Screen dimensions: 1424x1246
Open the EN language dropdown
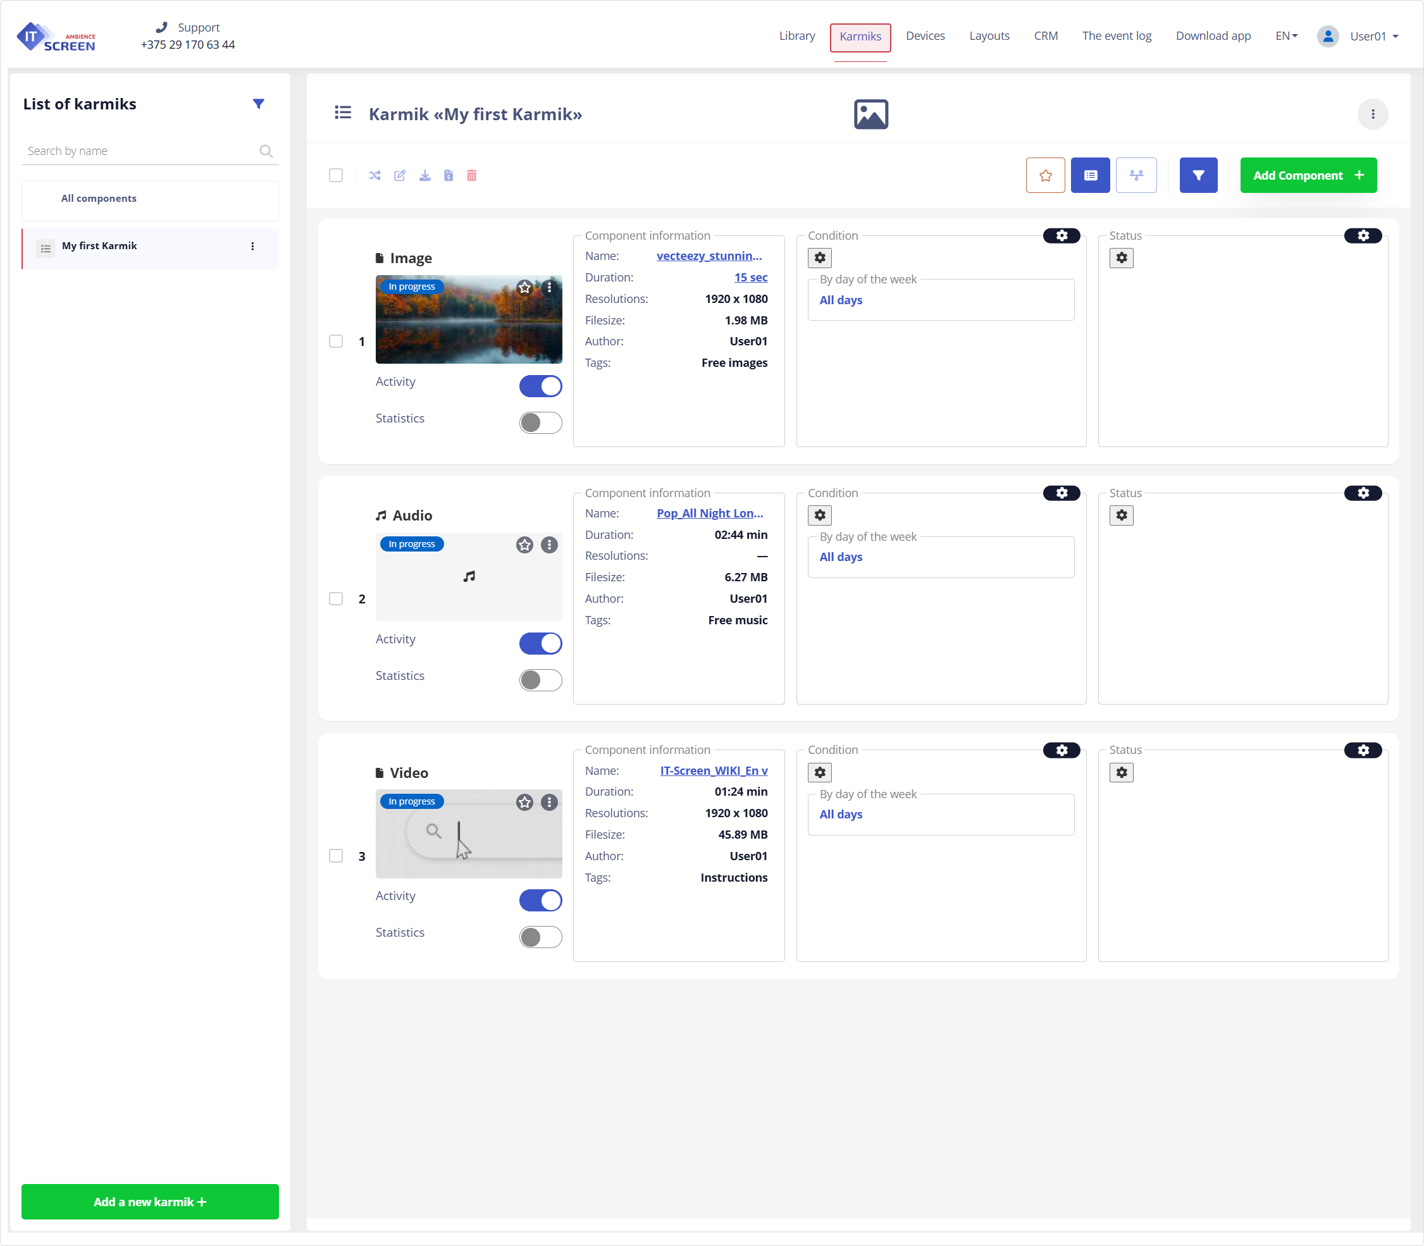1286,36
